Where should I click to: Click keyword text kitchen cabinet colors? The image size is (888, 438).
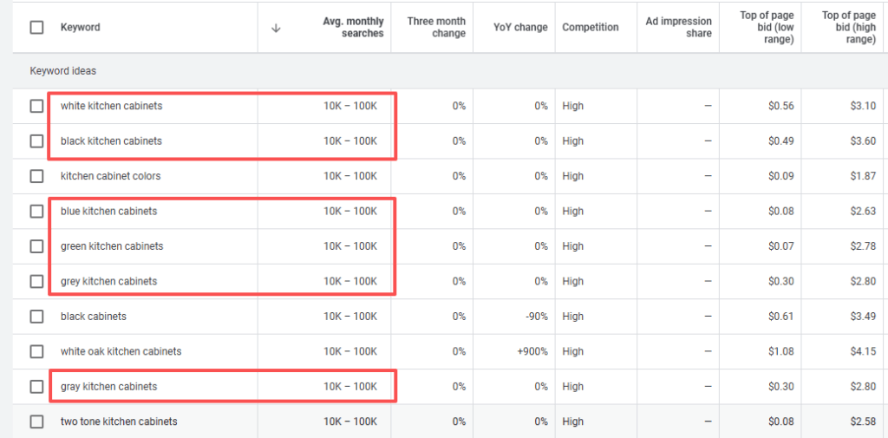(110, 176)
